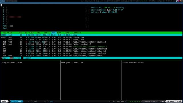
Task: Sort by the USER column header
Action: coord(10,33)
